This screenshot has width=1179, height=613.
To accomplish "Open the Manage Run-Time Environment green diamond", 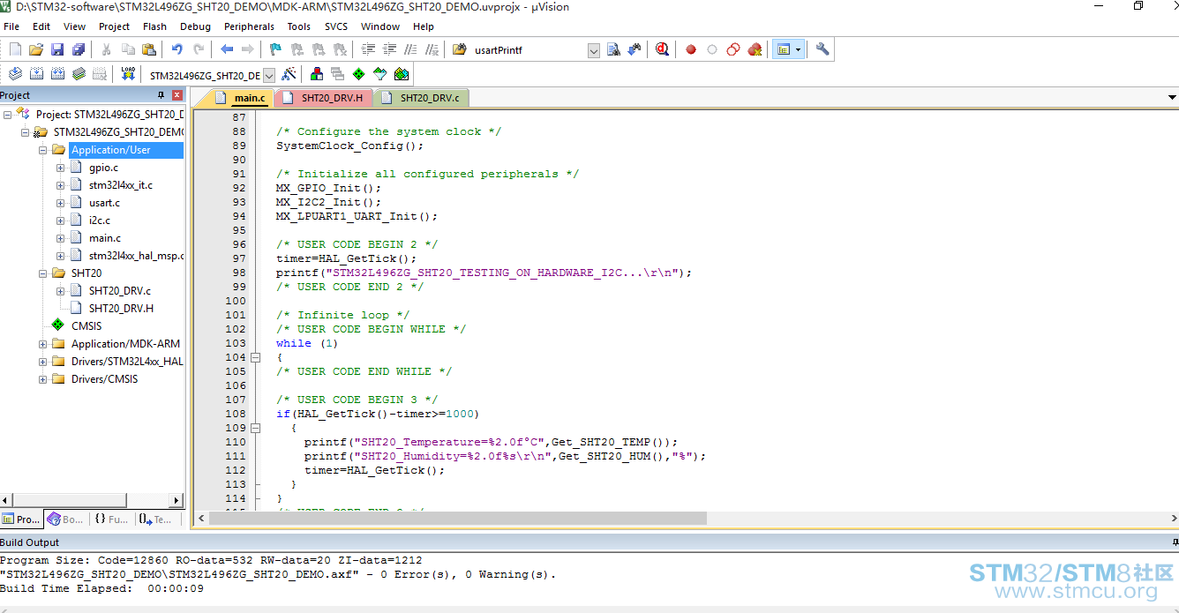I will tap(359, 74).
